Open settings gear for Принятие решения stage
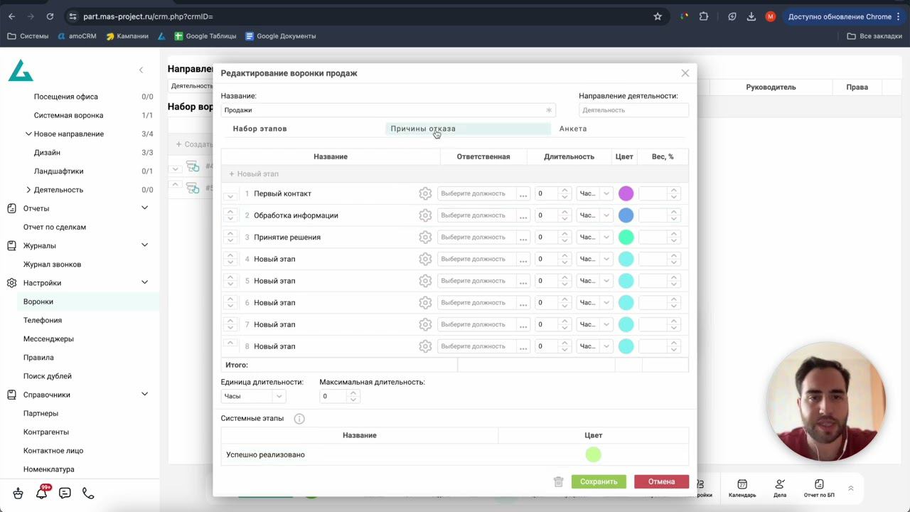Viewport: 910px width, 512px height. tap(425, 238)
